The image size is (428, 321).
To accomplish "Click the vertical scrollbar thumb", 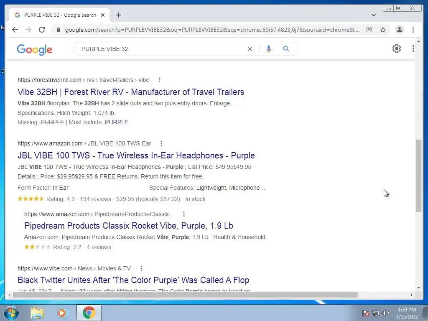I will point(418,176).
